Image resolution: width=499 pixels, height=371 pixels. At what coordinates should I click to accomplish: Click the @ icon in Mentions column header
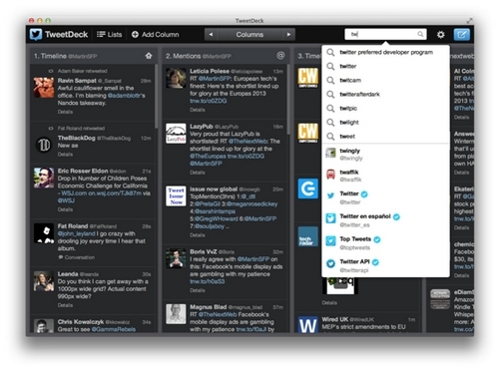click(x=280, y=56)
